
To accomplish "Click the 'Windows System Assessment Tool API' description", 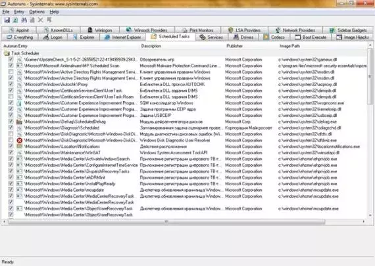I will pyautogui.click(x=174, y=153).
